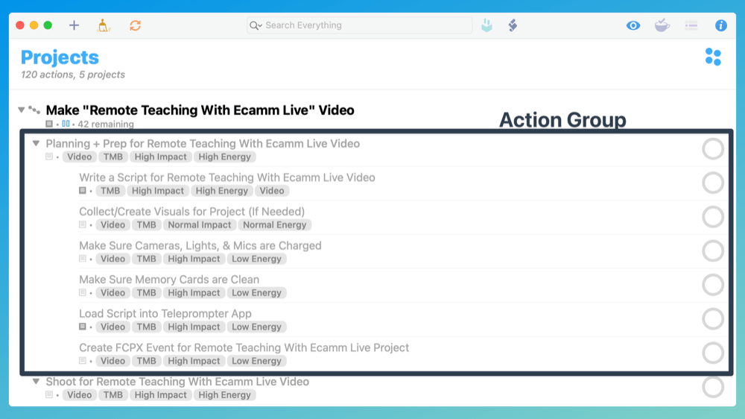Image resolution: width=745 pixels, height=419 pixels.
Task: Click the 120 actions, 5 projects subtitle
Action: (x=73, y=75)
